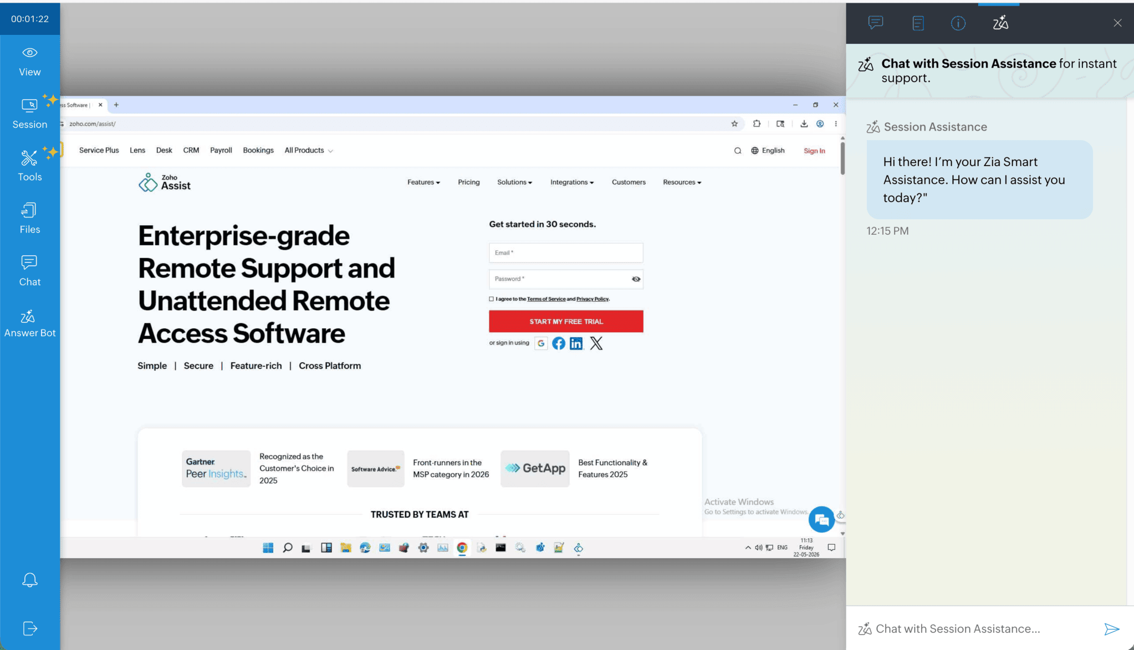Expand the Features dropdown menu

click(423, 182)
